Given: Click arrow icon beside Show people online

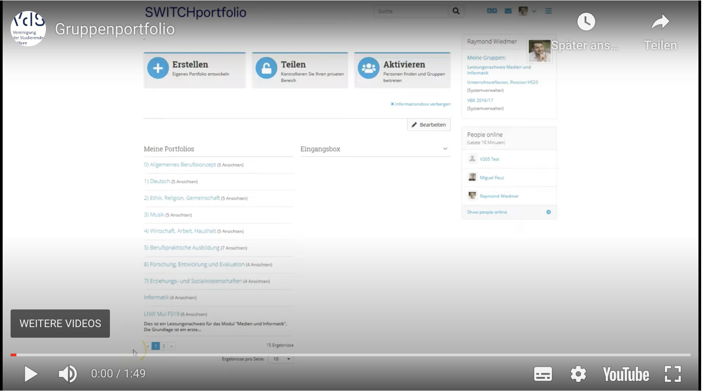Looking at the screenshot, I should pos(548,212).
